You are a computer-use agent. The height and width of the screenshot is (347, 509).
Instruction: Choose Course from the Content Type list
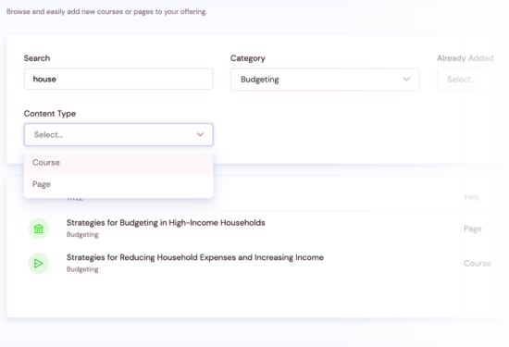pyautogui.click(x=118, y=162)
